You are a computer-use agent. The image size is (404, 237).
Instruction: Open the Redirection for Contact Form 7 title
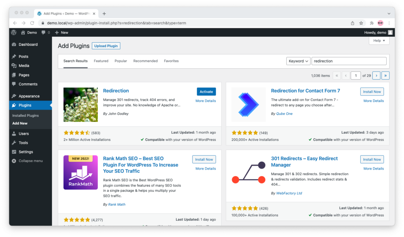(306, 91)
